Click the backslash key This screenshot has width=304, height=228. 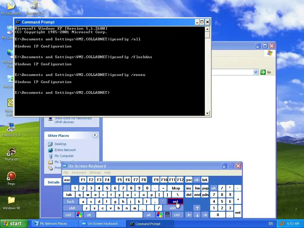178,195
